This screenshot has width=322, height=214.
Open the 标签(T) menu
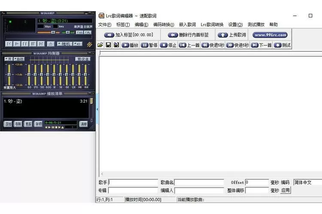point(123,24)
